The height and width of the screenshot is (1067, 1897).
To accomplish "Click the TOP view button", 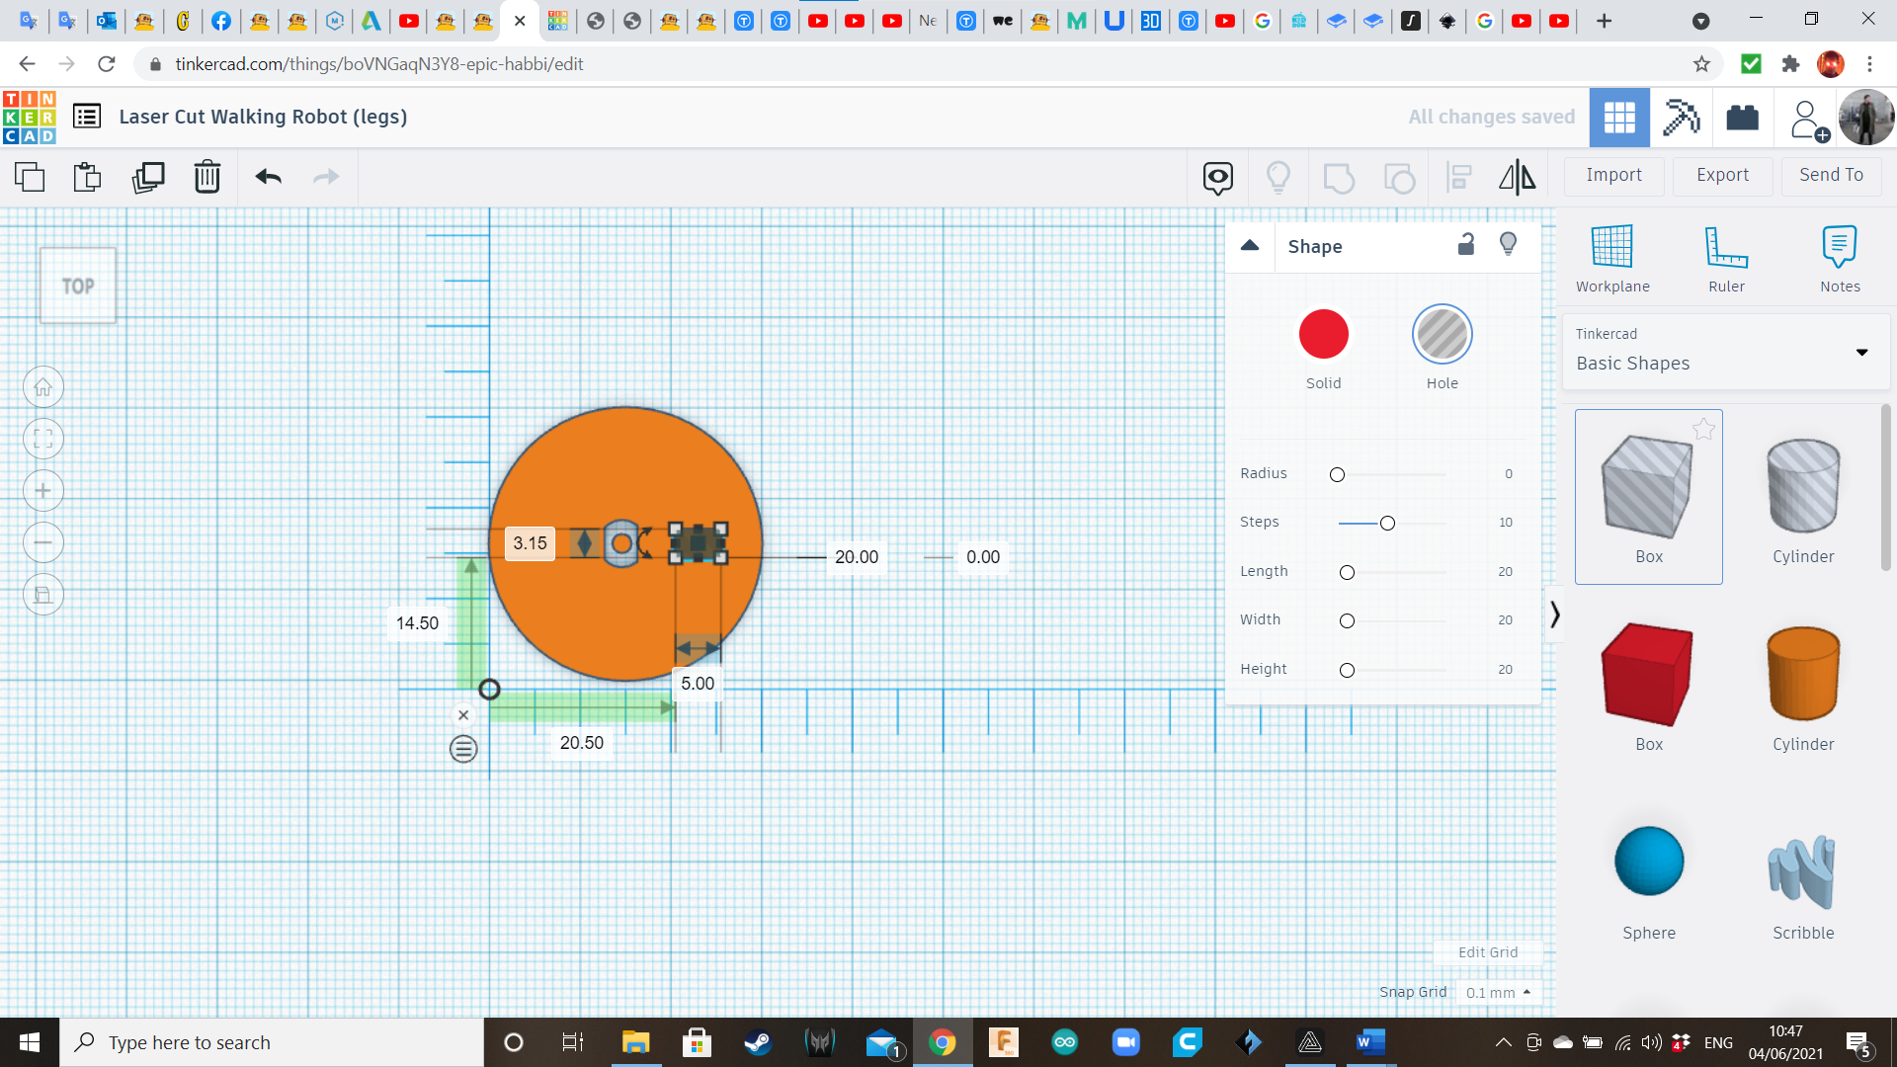I will 77,286.
